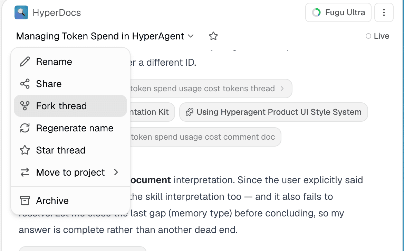The height and width of the screenshot is (251, 404).
Task: Open the Move to project menu entry
Action: pyautogui.click(x=70, y=172)
